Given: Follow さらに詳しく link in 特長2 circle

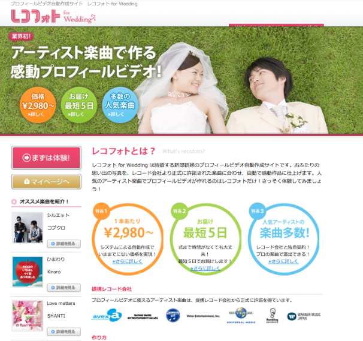Looking at the screenshot, I should [205, 268].
